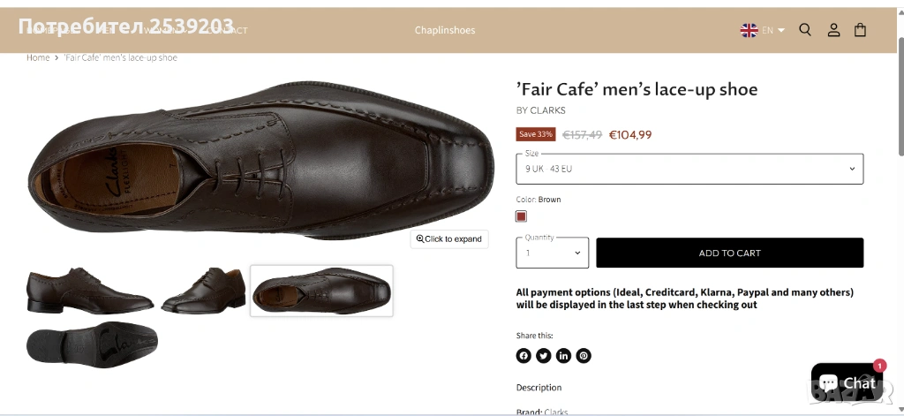Go to Home breadcrumb link
The width and height of the screenshot is (904, 416).
38,57
